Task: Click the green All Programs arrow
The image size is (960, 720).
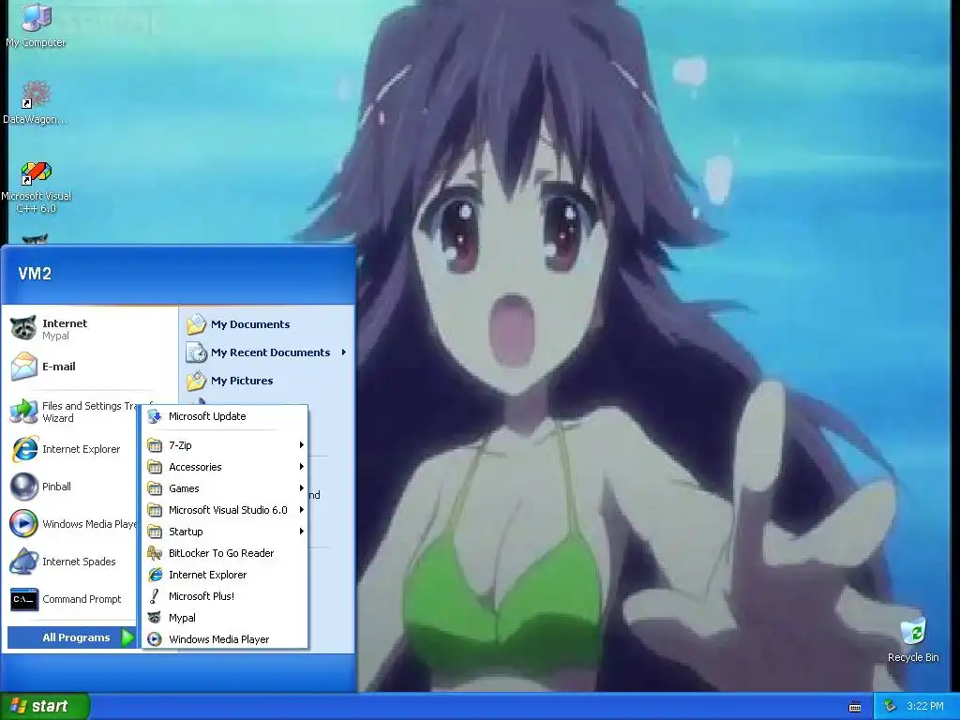Action: [127, 637]
